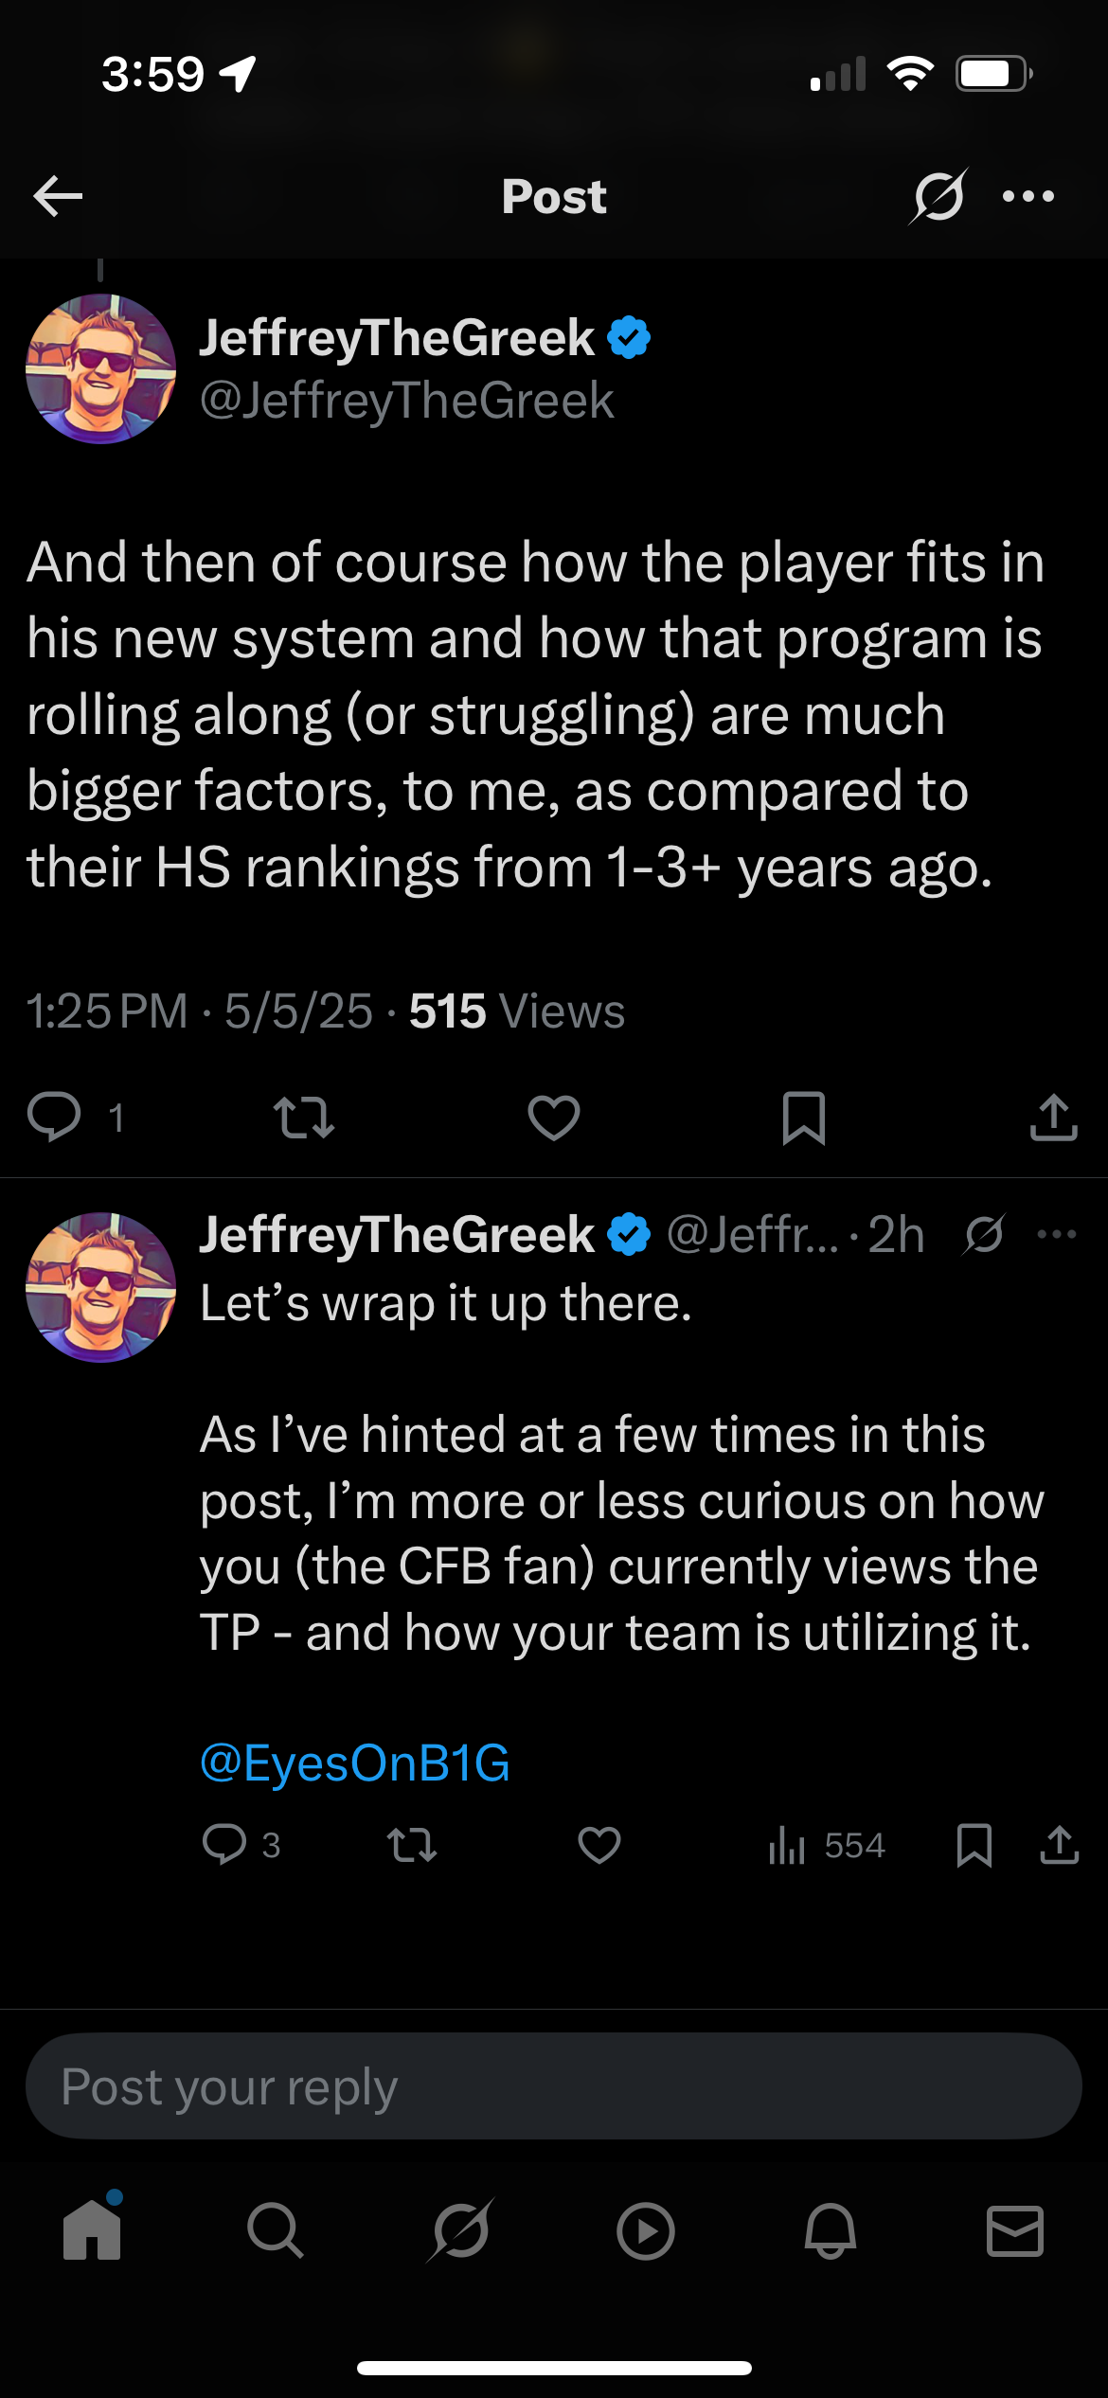Open JeffreyTheGreek profile avatar on main post

point(100,368)
